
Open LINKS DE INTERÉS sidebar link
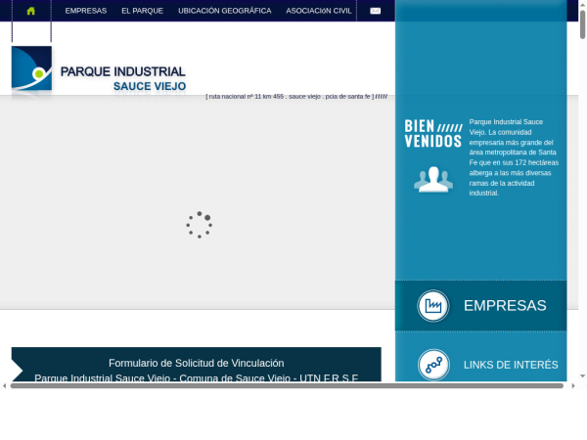[511, 365]
